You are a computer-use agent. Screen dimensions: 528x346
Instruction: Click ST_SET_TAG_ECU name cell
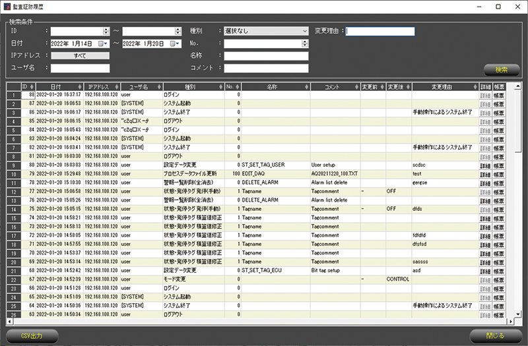[275, 270]
